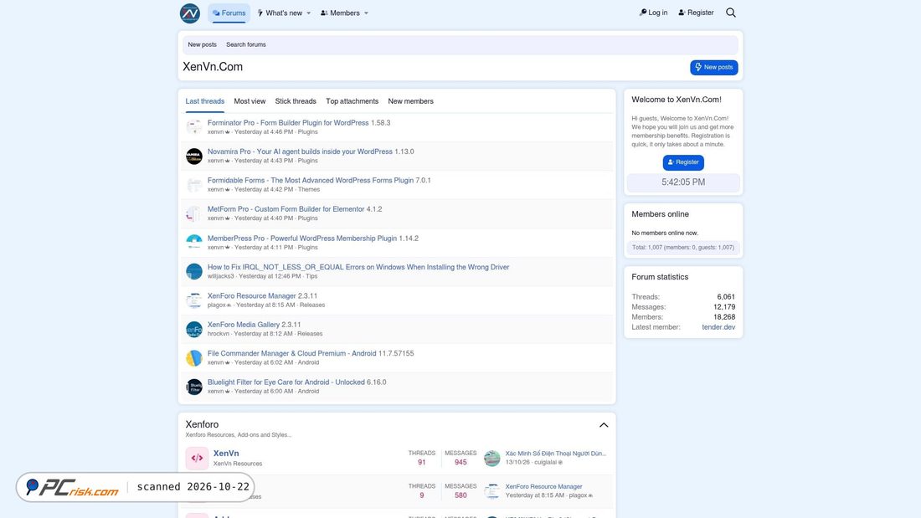The image size is (921, 518).
Task: Switch to the Most view tab
Action: click(x=250, y=101)
